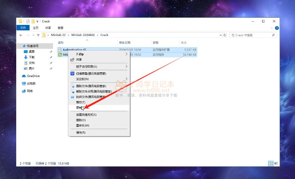Choose 共享 in context menu

pyautogui.click(x=99, y=60)
